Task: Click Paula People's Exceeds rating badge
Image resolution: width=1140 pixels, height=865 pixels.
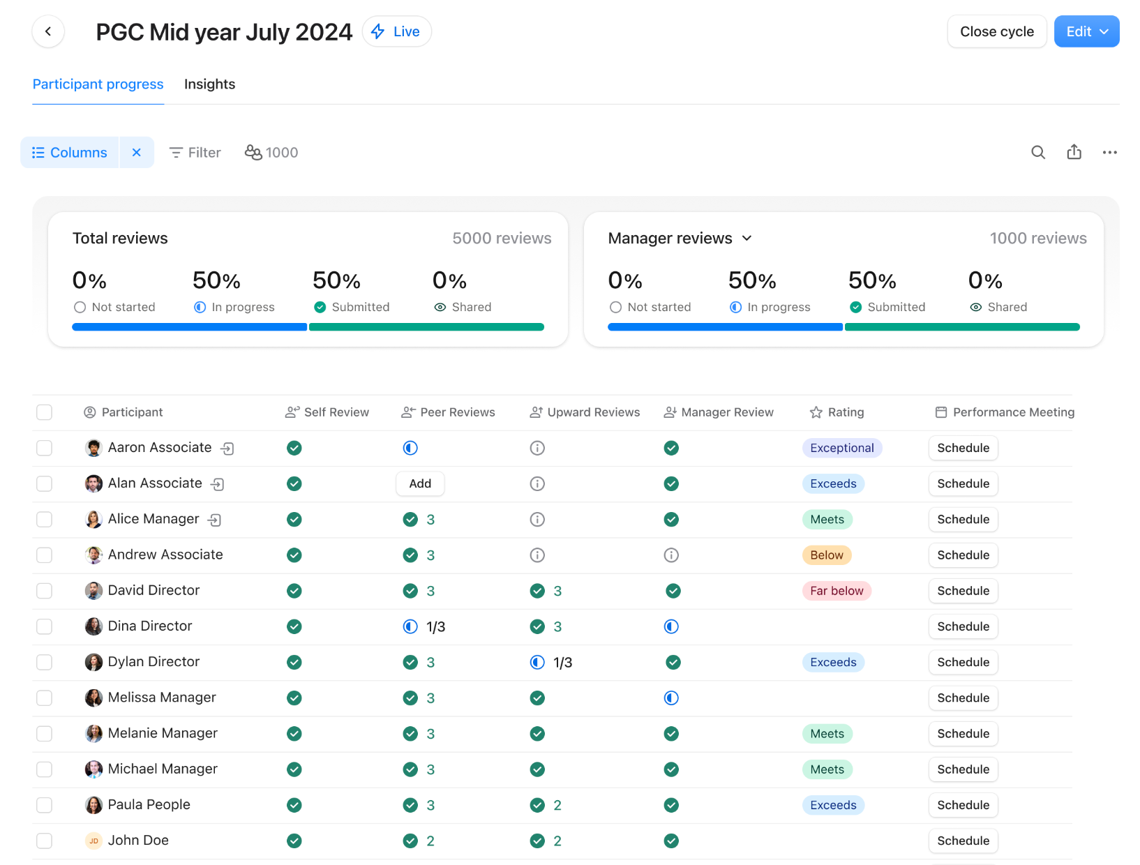Action: click(x=833, y=805)
